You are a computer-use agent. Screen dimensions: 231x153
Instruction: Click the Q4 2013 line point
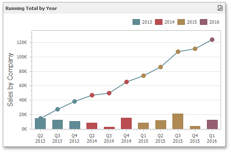(74, 101)
